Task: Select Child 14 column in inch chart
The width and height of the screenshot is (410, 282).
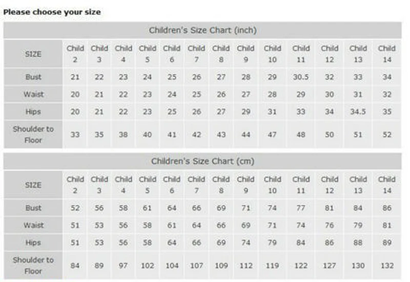Action: point(387,54)
